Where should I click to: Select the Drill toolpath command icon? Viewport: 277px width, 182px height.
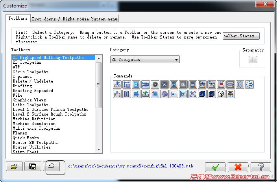[117, 85]
